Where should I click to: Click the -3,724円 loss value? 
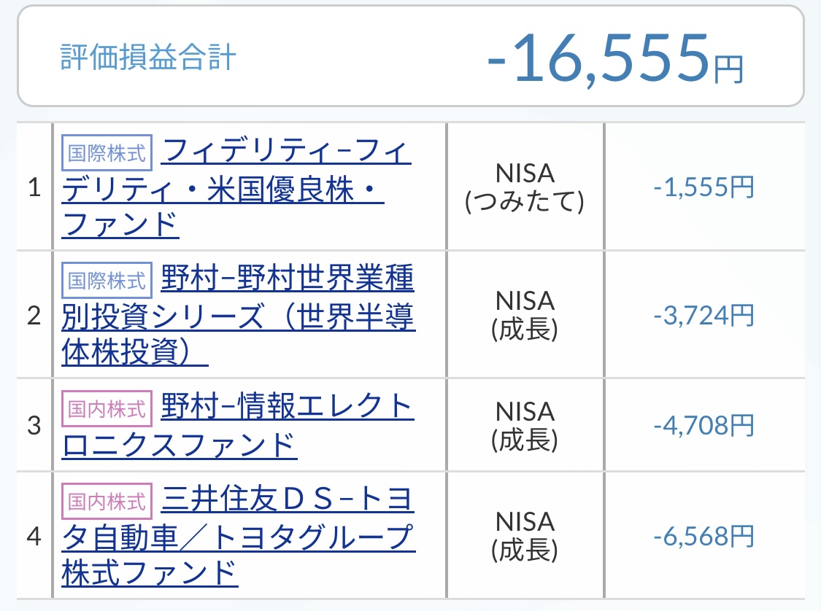(704, 316)
